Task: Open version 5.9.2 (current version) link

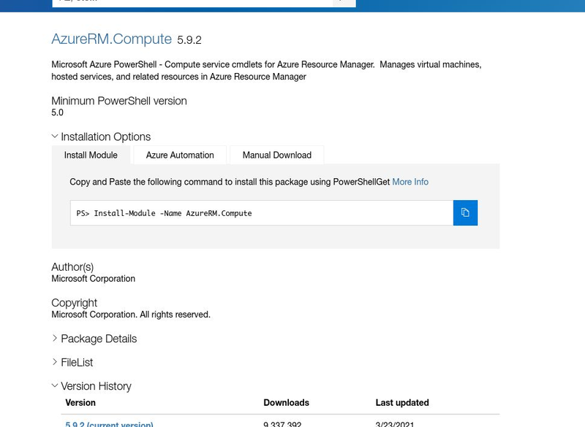Action: (x=109, y=424)
